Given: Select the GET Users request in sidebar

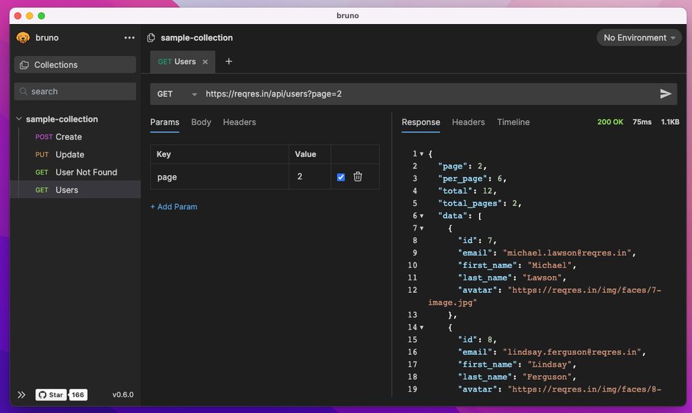Looking at the screenshot, I should [75, 190].
